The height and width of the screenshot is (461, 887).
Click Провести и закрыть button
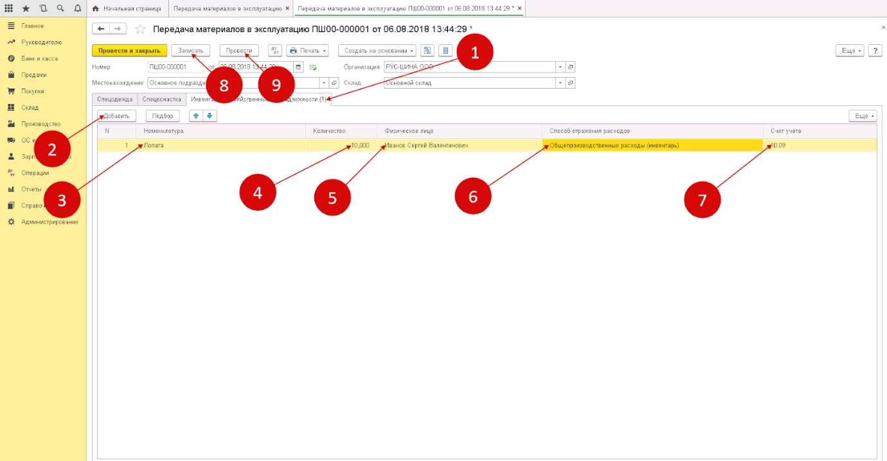pos(129,51)
